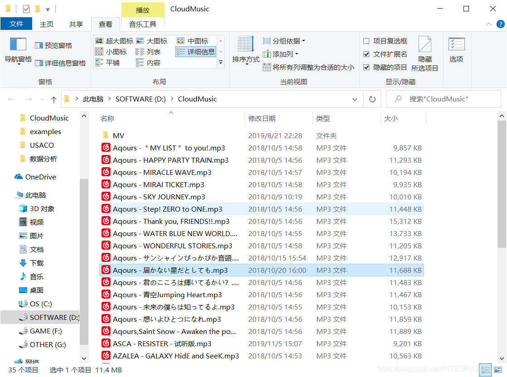
Task: Select Aqours - Step! ZERO to ONE.mp3
Action: tap(261, 209)
